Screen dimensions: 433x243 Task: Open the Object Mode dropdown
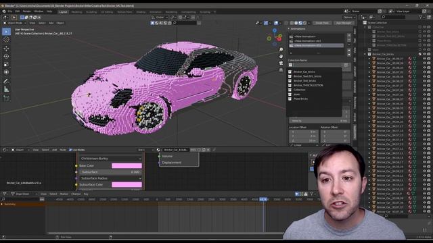[x=15, y=23]
